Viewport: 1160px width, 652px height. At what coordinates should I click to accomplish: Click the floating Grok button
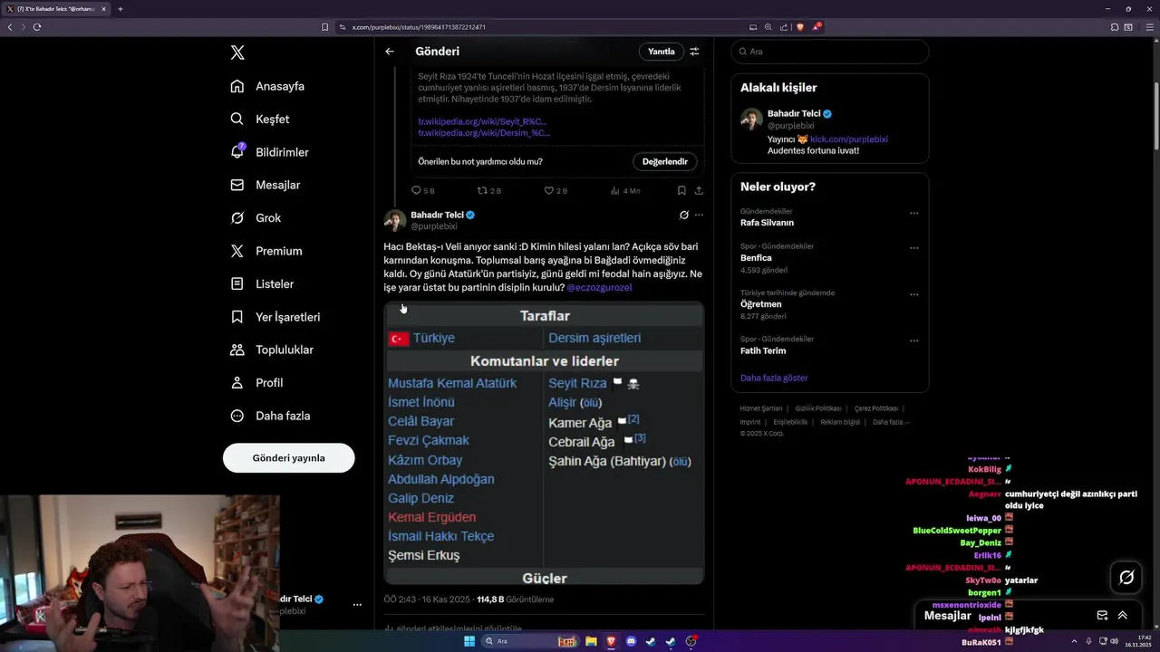[x=1126, y=577]
